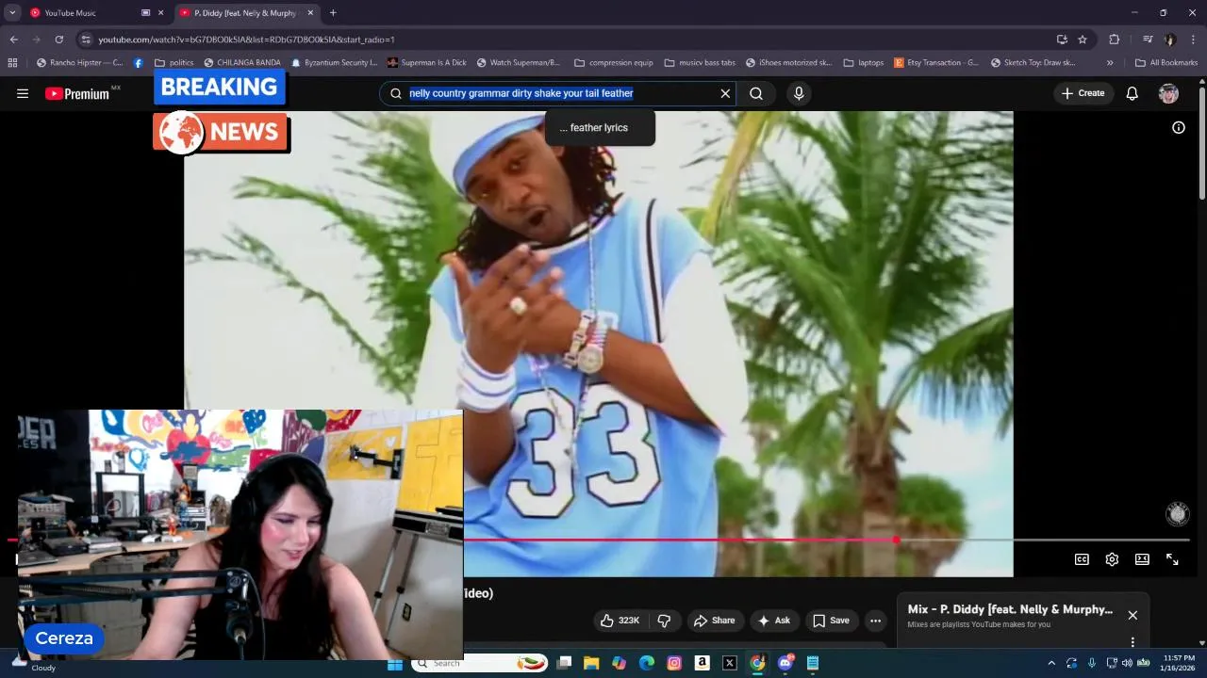Toggle theater mode on the player

pos(1142,559)
